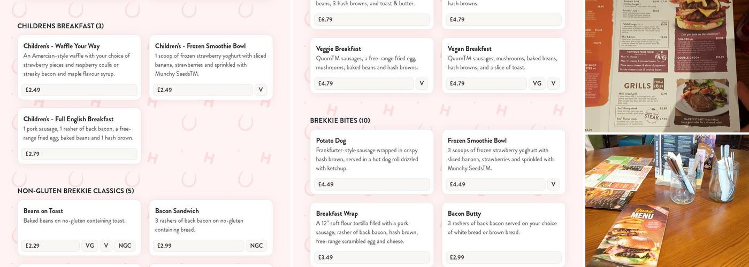This screenshot has width=749, height=267.
Task: Open the photo of menus on wooden table
Action: click(667, 201)
